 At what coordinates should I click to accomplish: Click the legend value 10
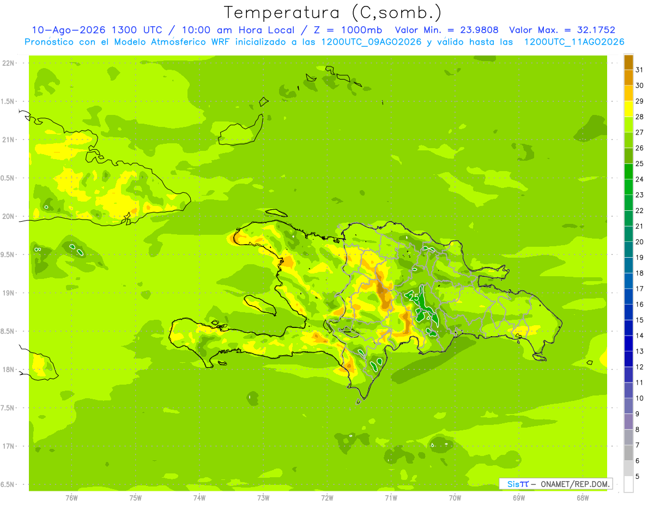coord(640,398)
